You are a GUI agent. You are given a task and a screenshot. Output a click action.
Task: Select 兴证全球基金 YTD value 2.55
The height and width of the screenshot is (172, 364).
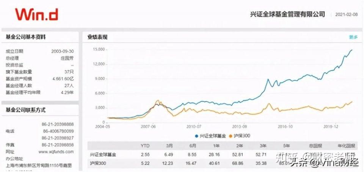coord(145,154)
